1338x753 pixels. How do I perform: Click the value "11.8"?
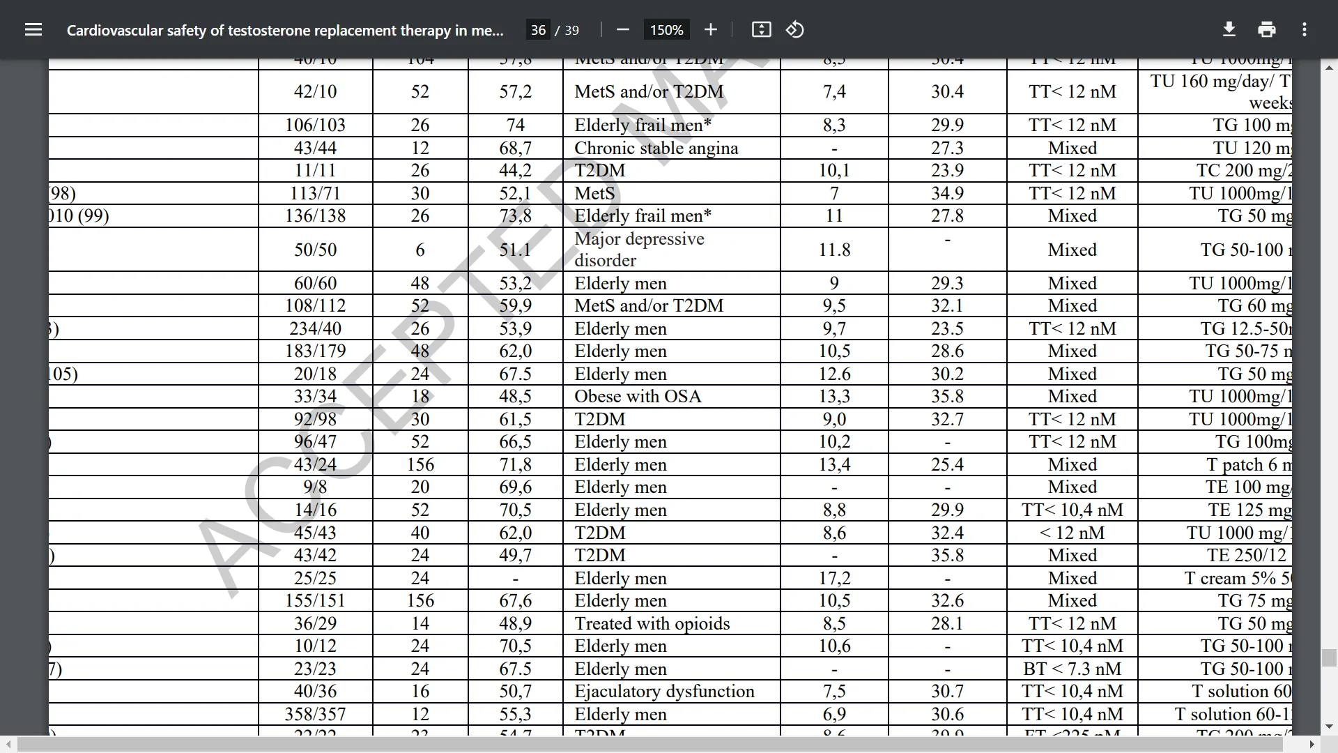[834, 250]
